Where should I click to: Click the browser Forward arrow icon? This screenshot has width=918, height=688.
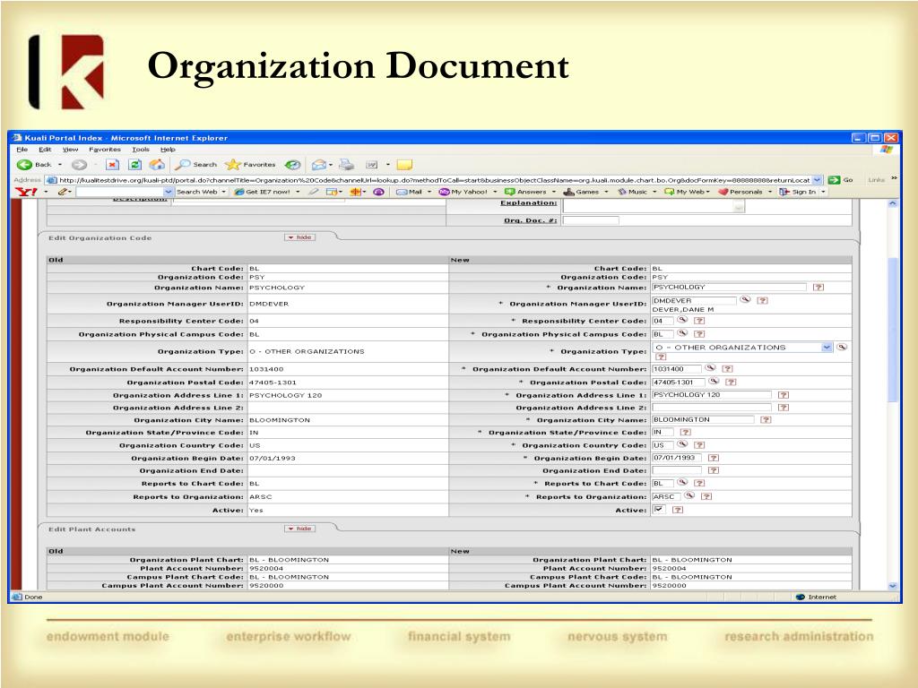coord(79,165)
